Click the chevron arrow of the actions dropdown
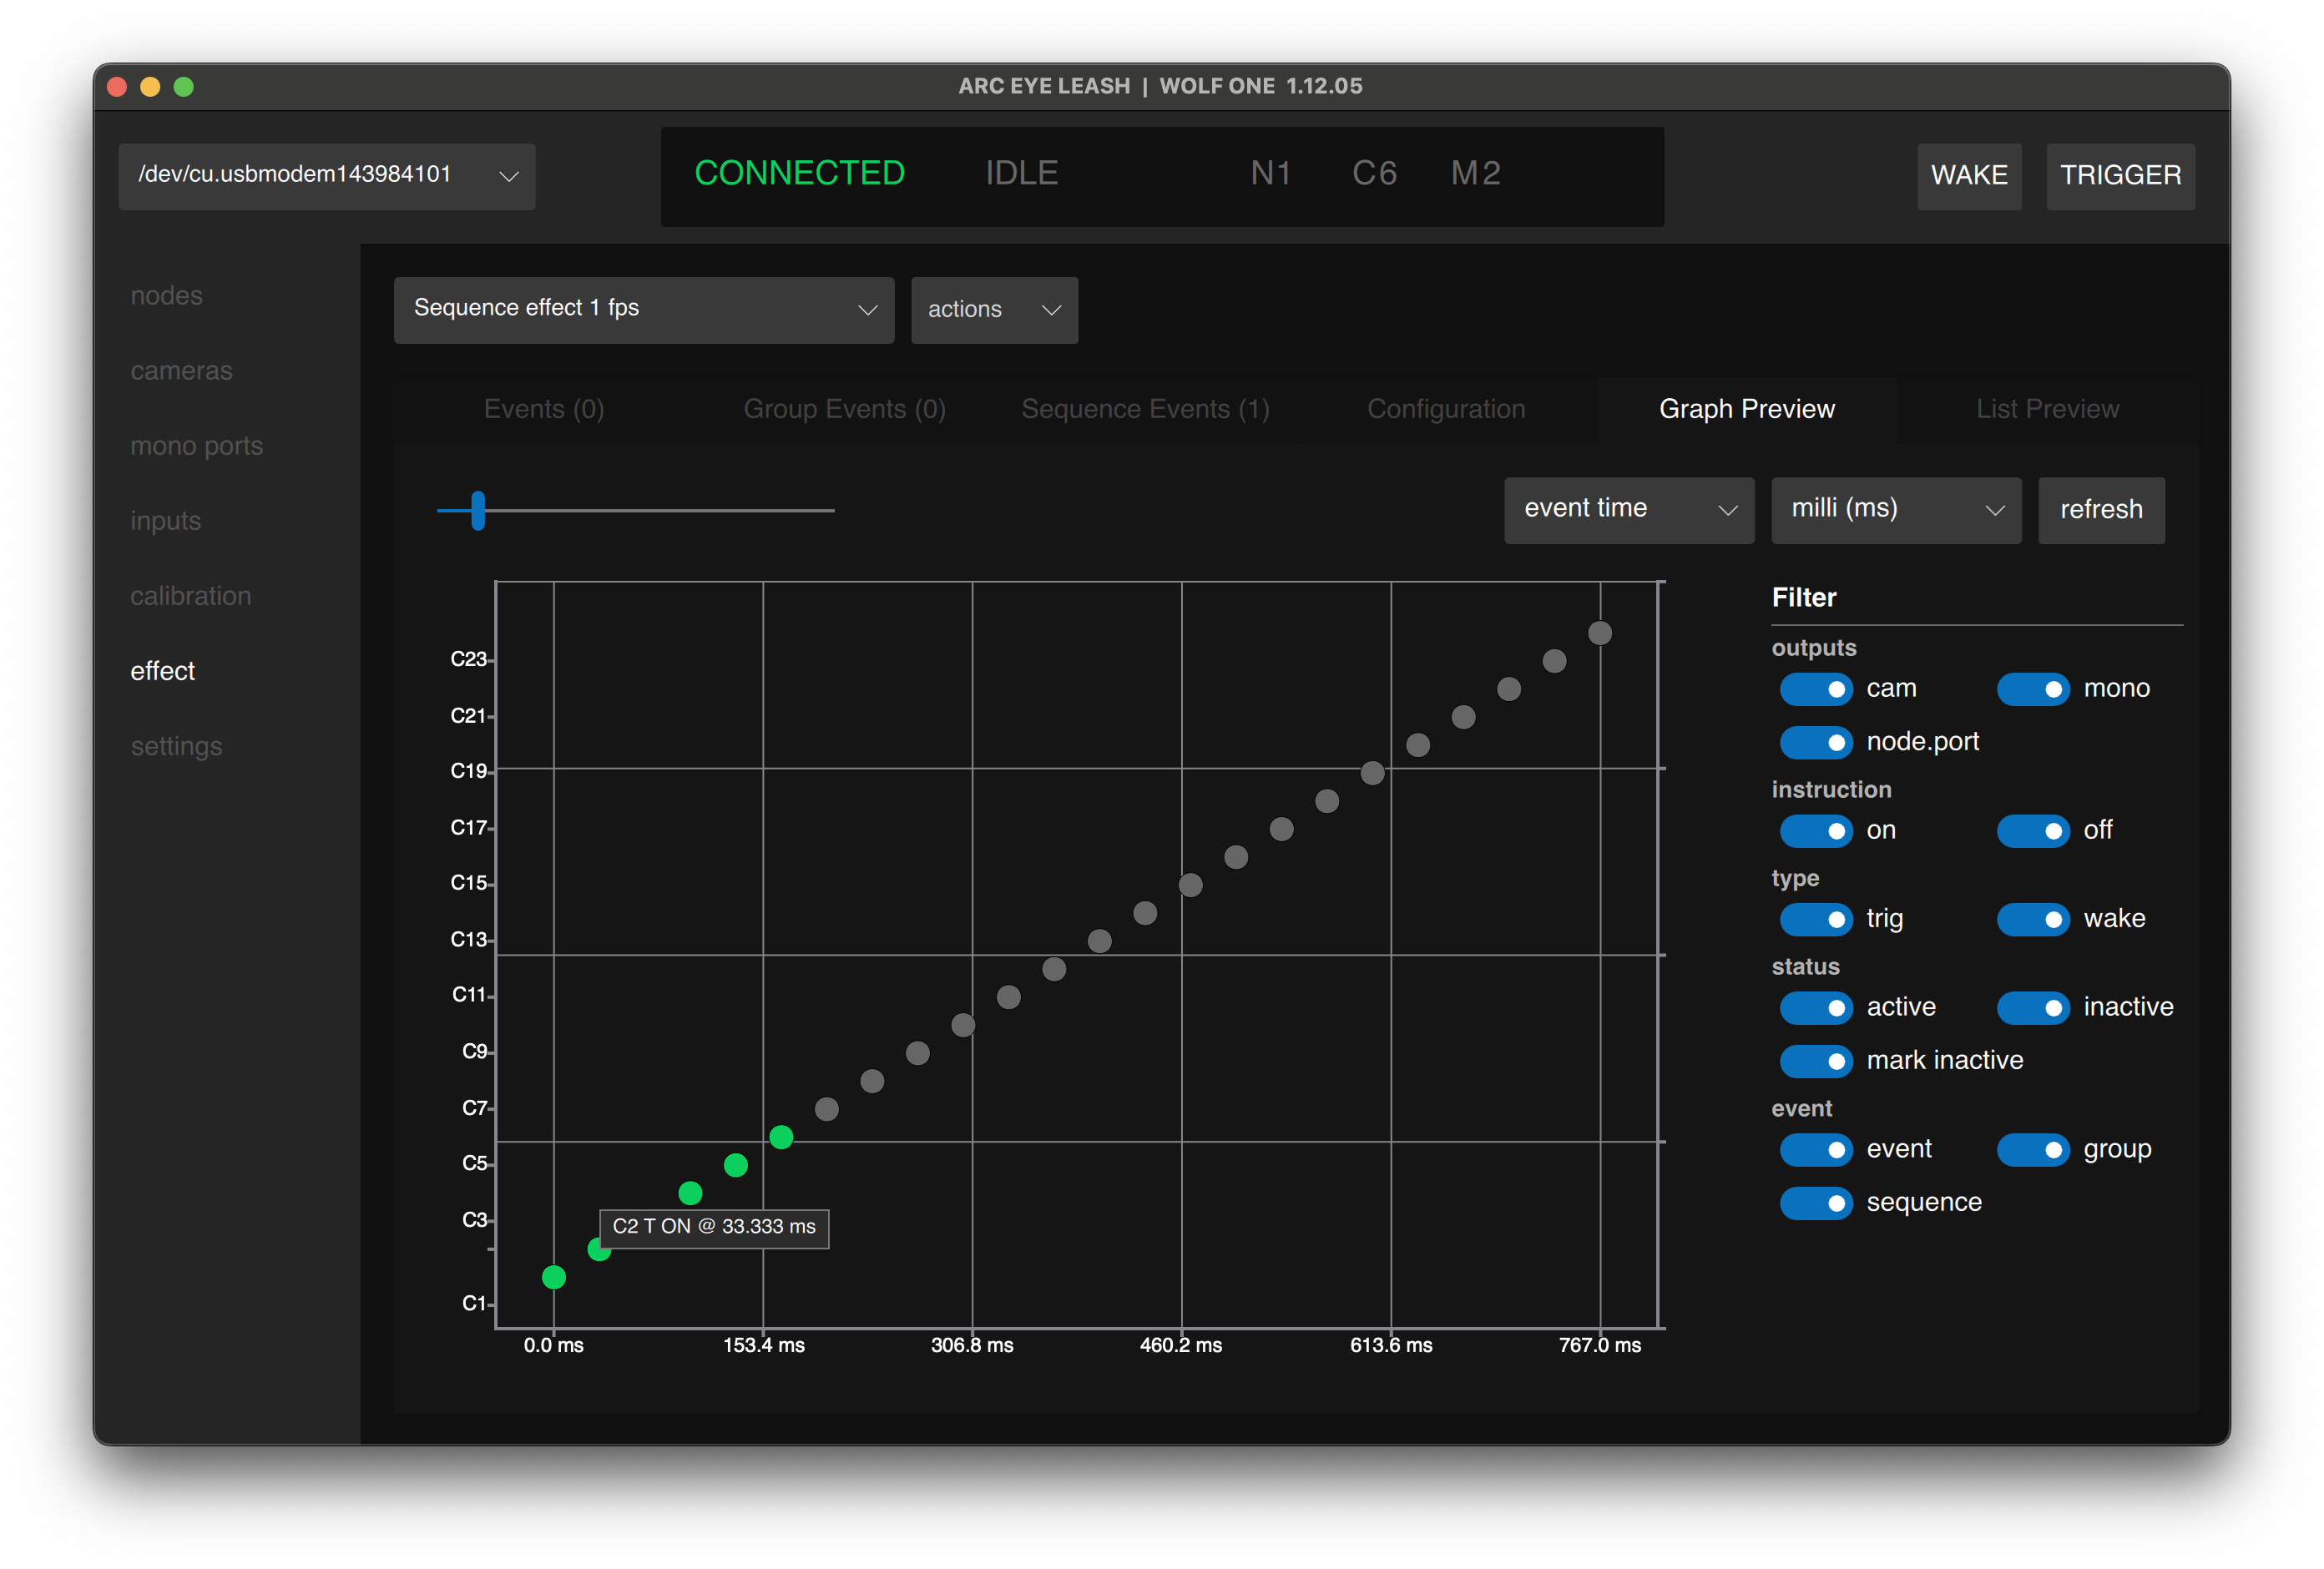The height and width of the screenshot is (1569, 2324). point(1051,310)
